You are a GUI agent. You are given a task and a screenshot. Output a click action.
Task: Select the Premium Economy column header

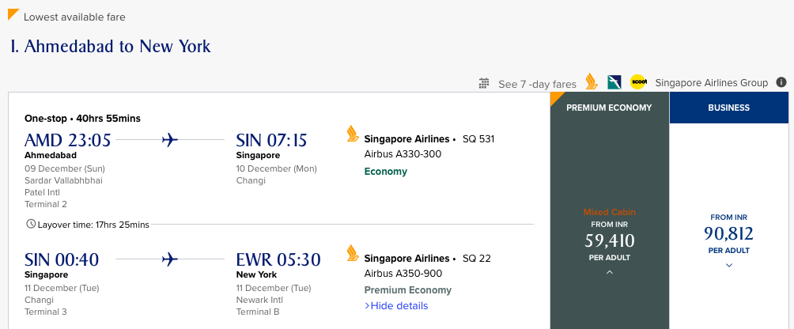coord(609,108)
